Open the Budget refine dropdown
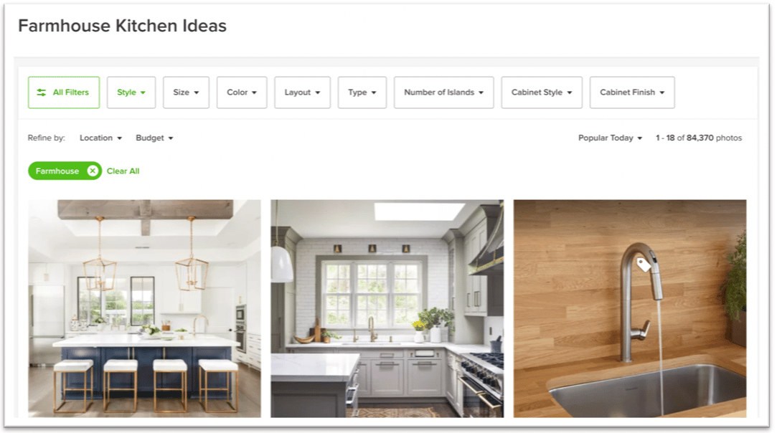Viewport: 777px width, 433px height. pos(154,138)
